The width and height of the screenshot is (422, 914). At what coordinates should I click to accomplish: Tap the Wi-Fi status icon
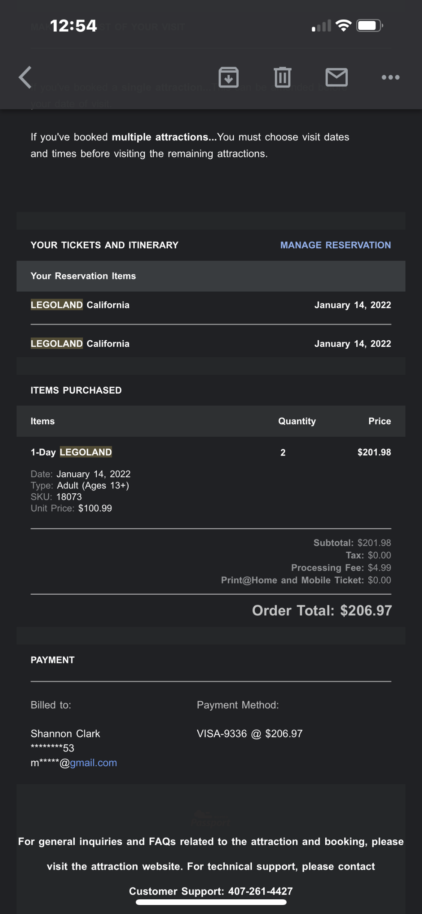click(343, 26)
